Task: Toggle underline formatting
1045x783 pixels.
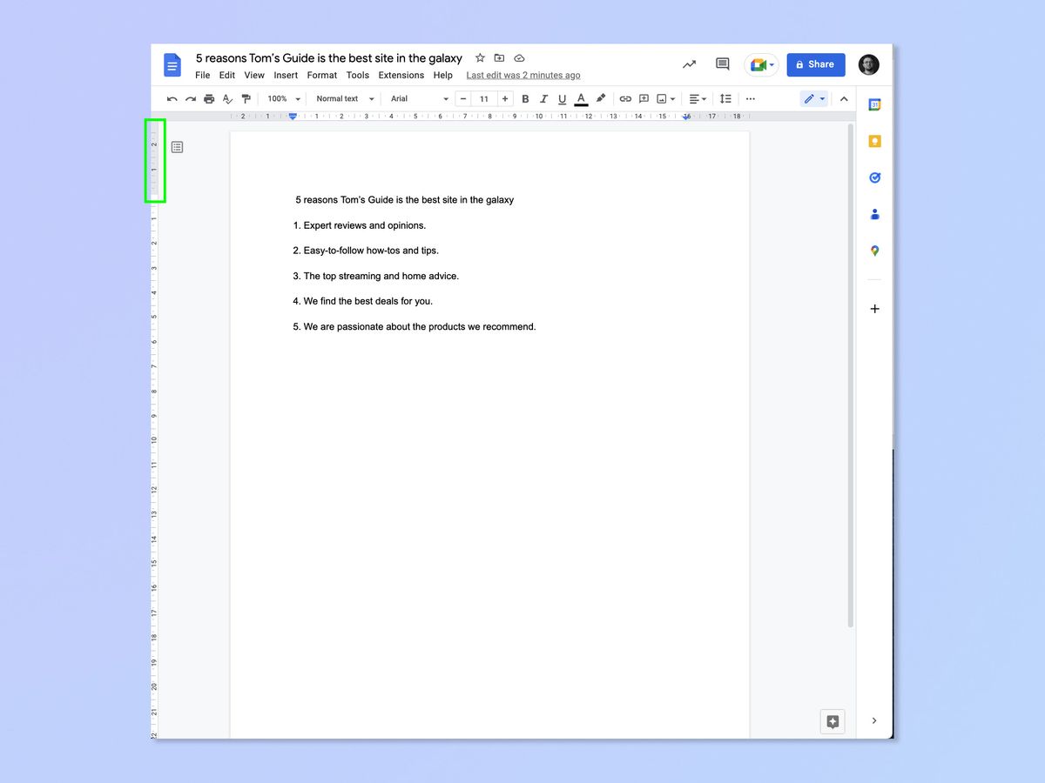Action: tap(562, 98)
